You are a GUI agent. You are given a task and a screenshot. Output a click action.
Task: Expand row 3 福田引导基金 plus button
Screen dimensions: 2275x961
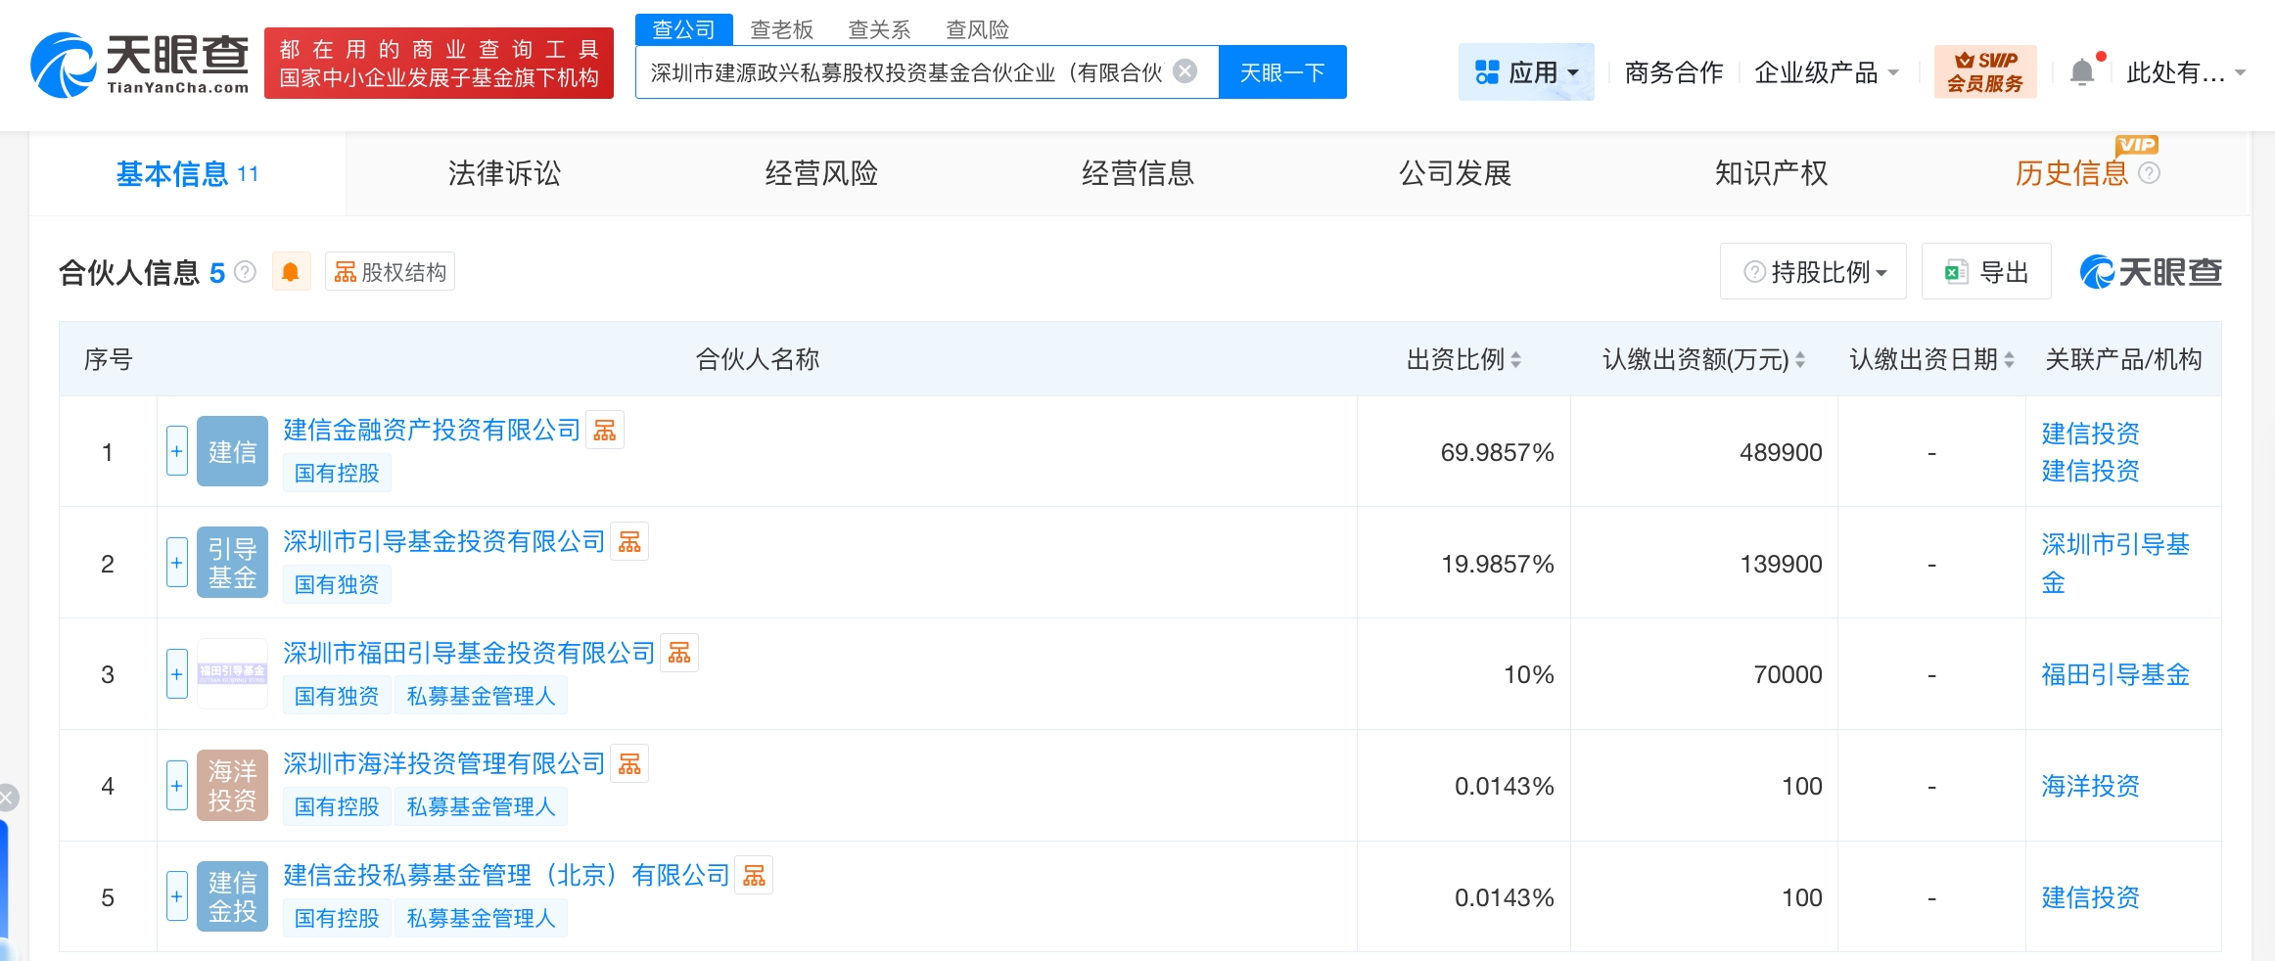point(177,674)
